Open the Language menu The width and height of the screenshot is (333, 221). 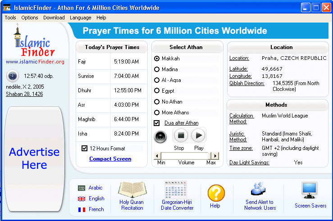click(x=81, y=18)
